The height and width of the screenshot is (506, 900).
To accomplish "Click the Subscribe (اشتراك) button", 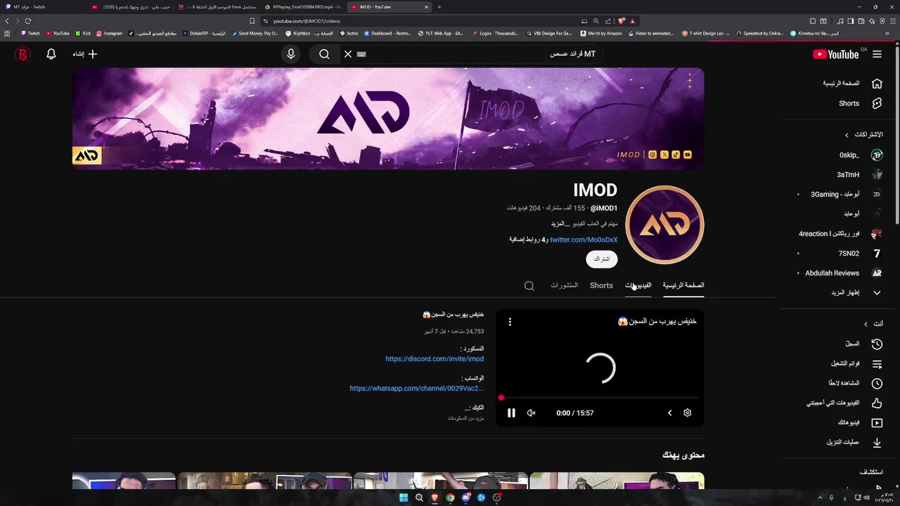I will [602, 259].
